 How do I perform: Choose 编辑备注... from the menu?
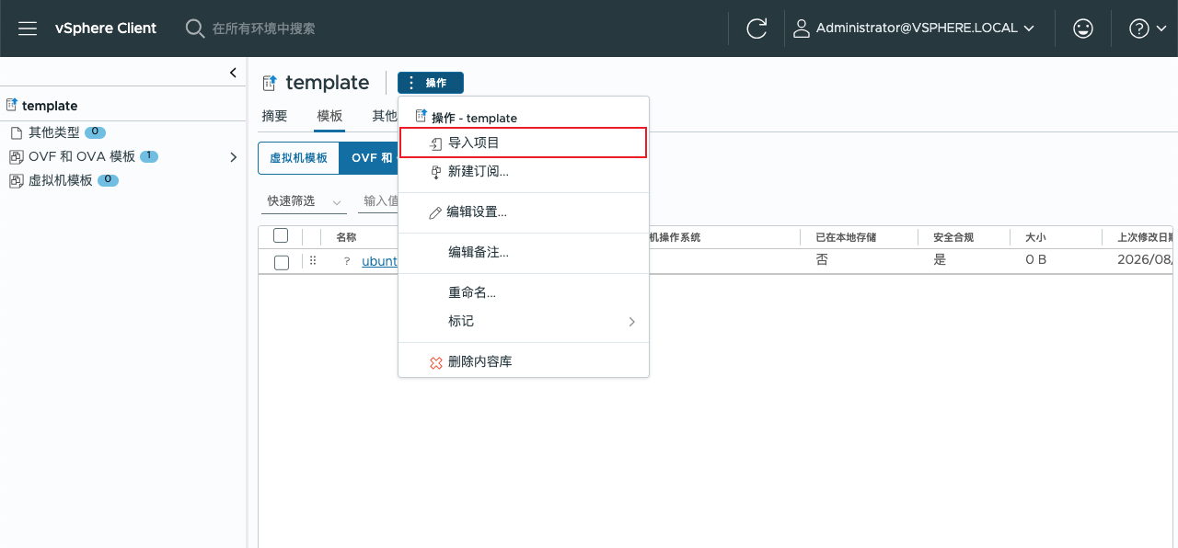point(524,252)
